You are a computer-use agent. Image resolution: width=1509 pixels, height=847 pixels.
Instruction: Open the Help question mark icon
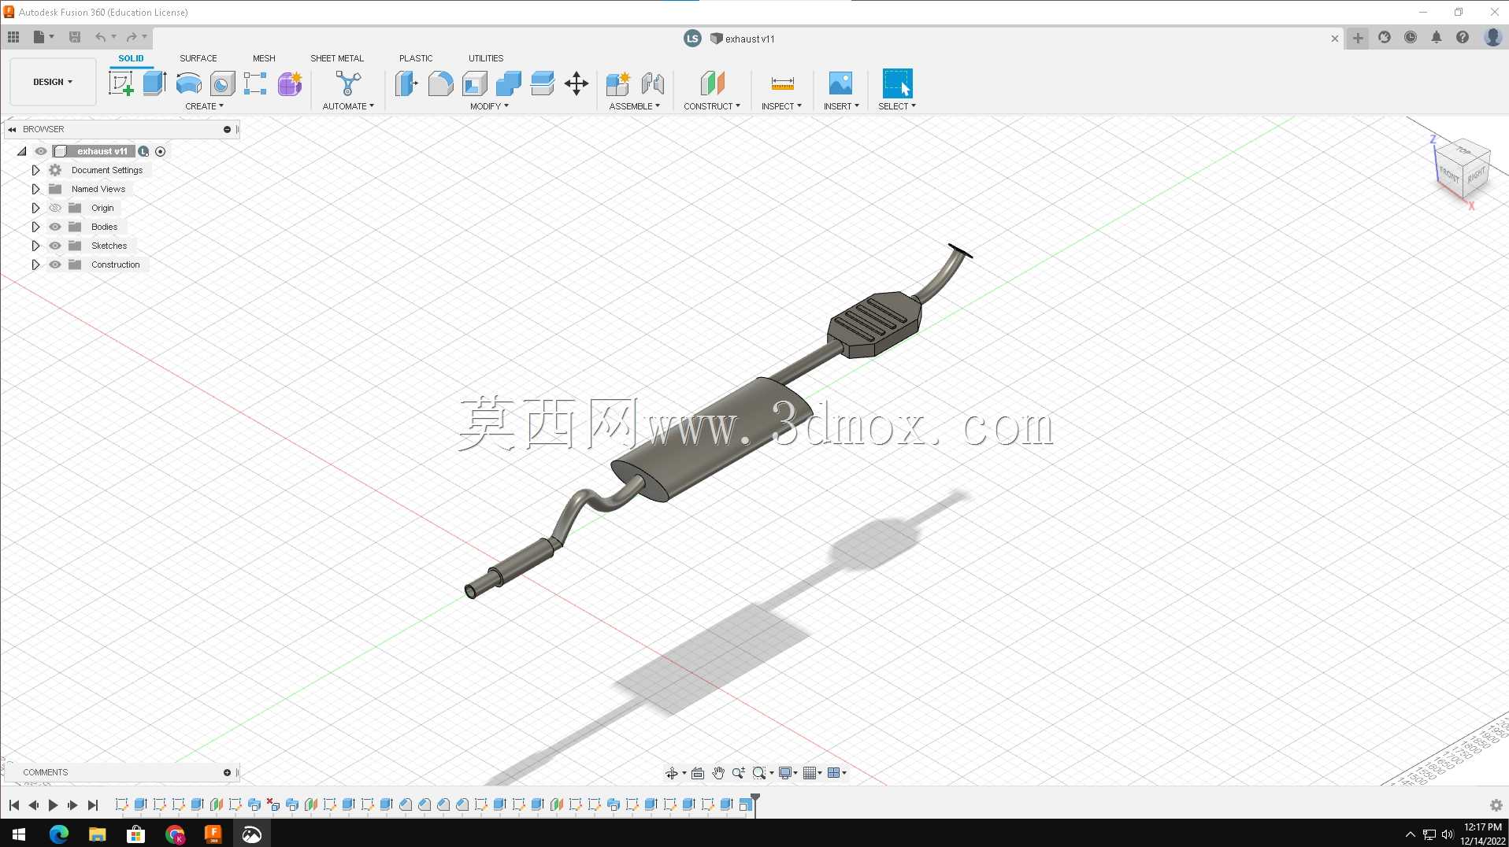tap(1463, 37)
